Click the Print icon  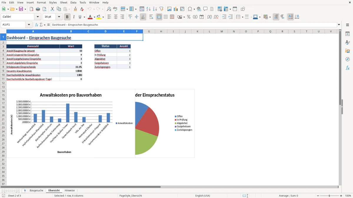38,9
